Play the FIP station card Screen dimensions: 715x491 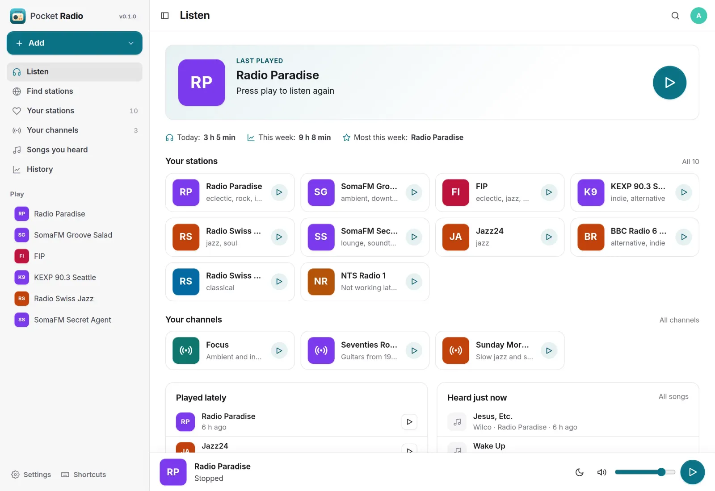tap(549, 192)
